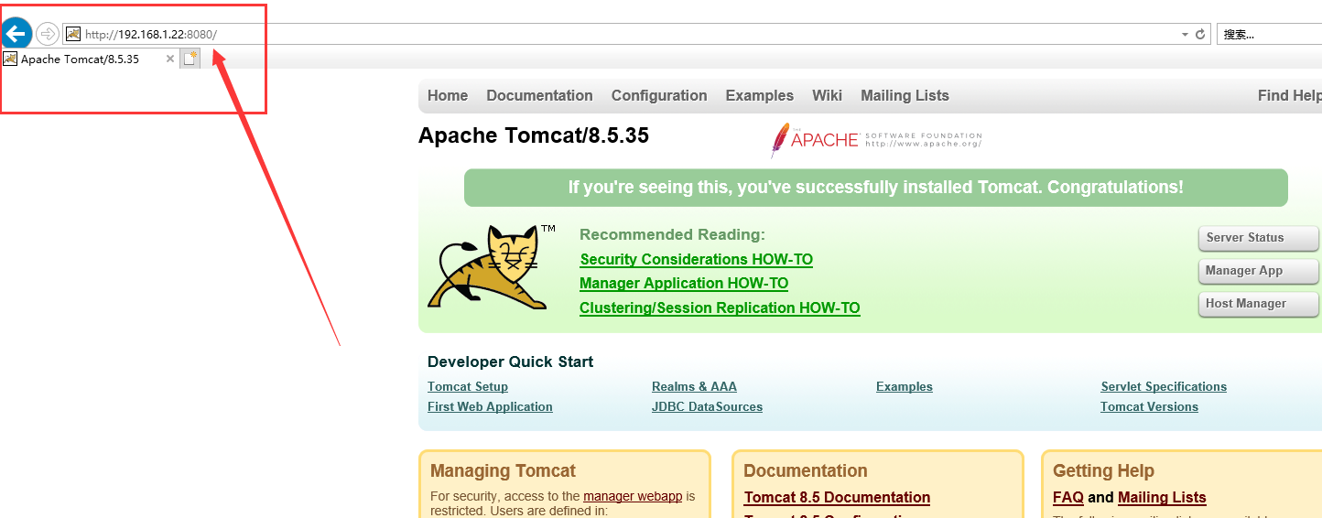This screenshot has width=1322, height=518.
Task: Close the Apache Tomcat/8.5.35 tab
Action: (x=169, y=59)
